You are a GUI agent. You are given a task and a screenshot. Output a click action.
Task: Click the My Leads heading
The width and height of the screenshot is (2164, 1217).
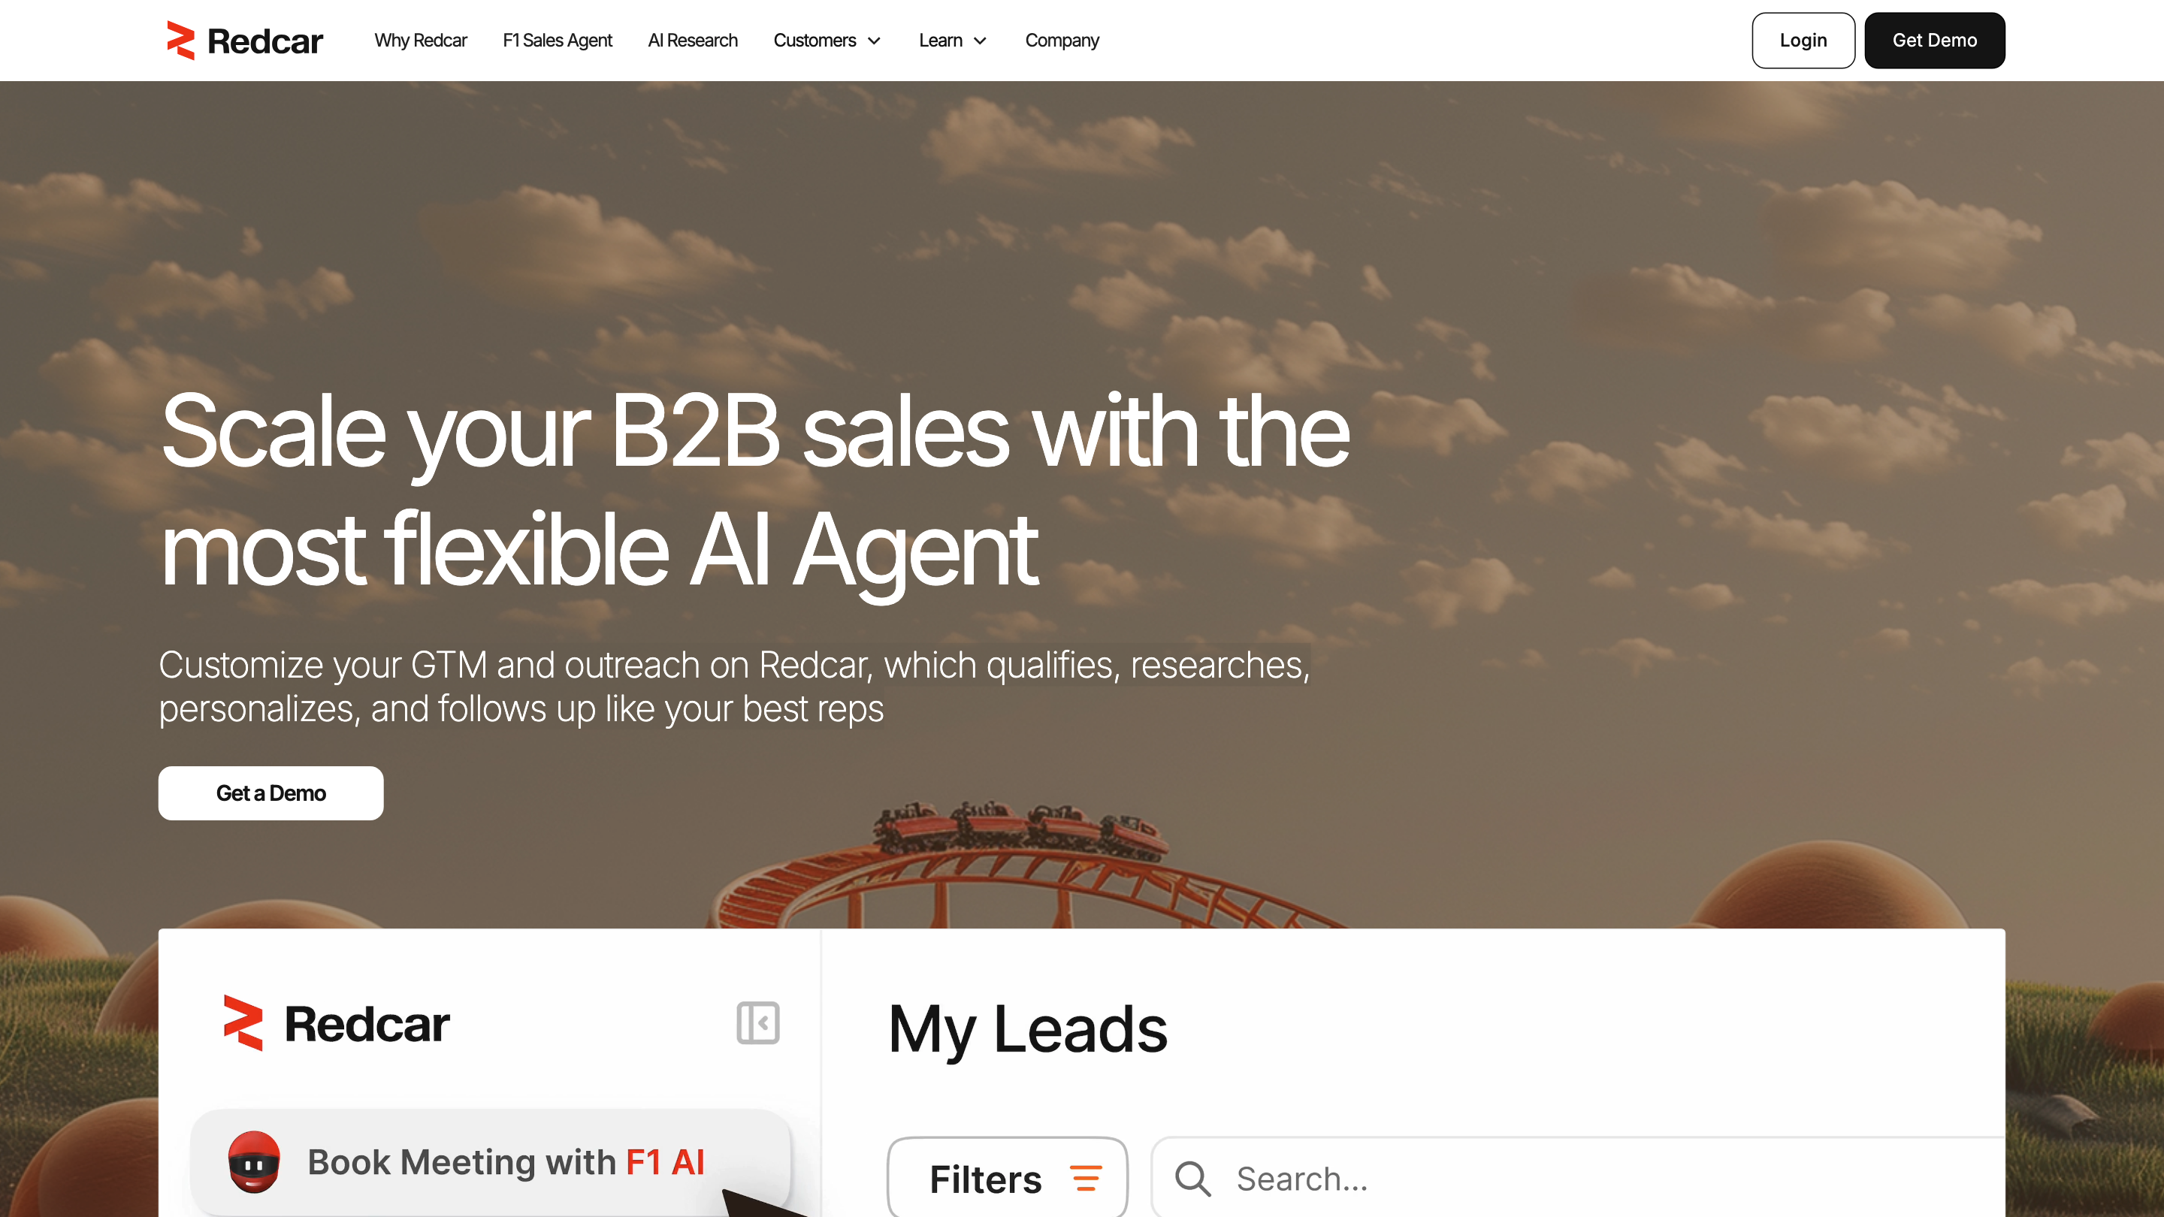click(x=1027, y=1030)
